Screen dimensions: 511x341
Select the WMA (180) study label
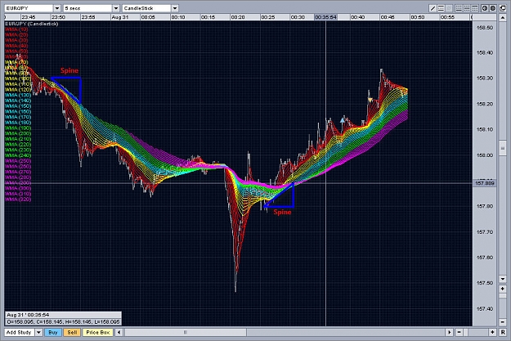pos(18,123)
